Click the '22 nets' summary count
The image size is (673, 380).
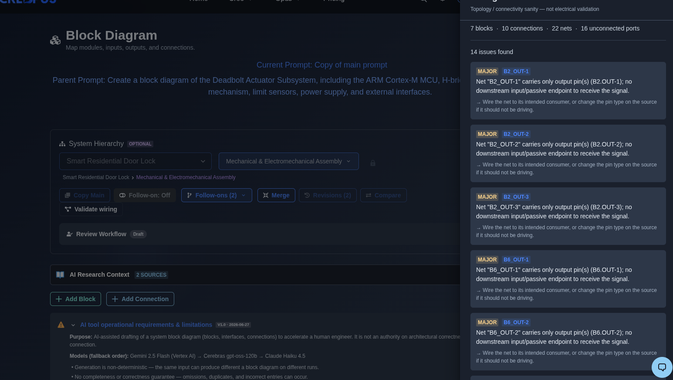click(x=562, y=28)
